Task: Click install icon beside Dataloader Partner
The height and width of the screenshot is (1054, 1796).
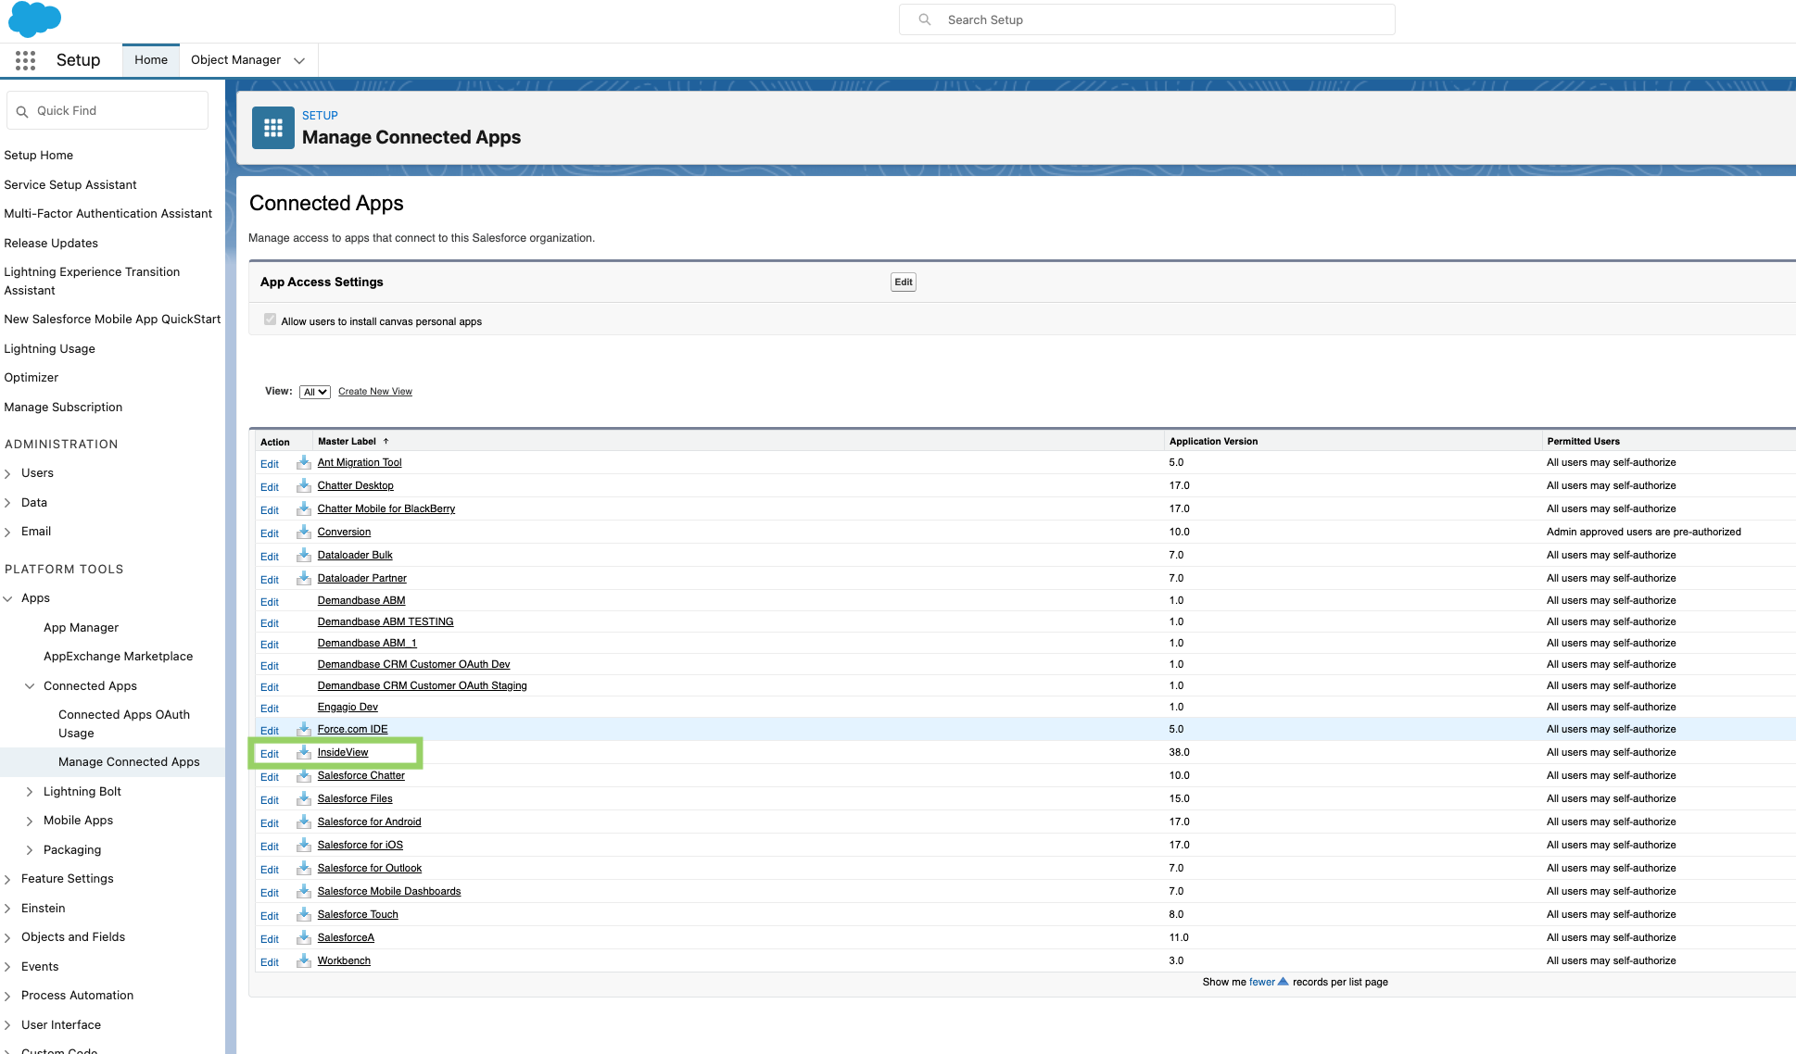Action: tap(303, 578)
